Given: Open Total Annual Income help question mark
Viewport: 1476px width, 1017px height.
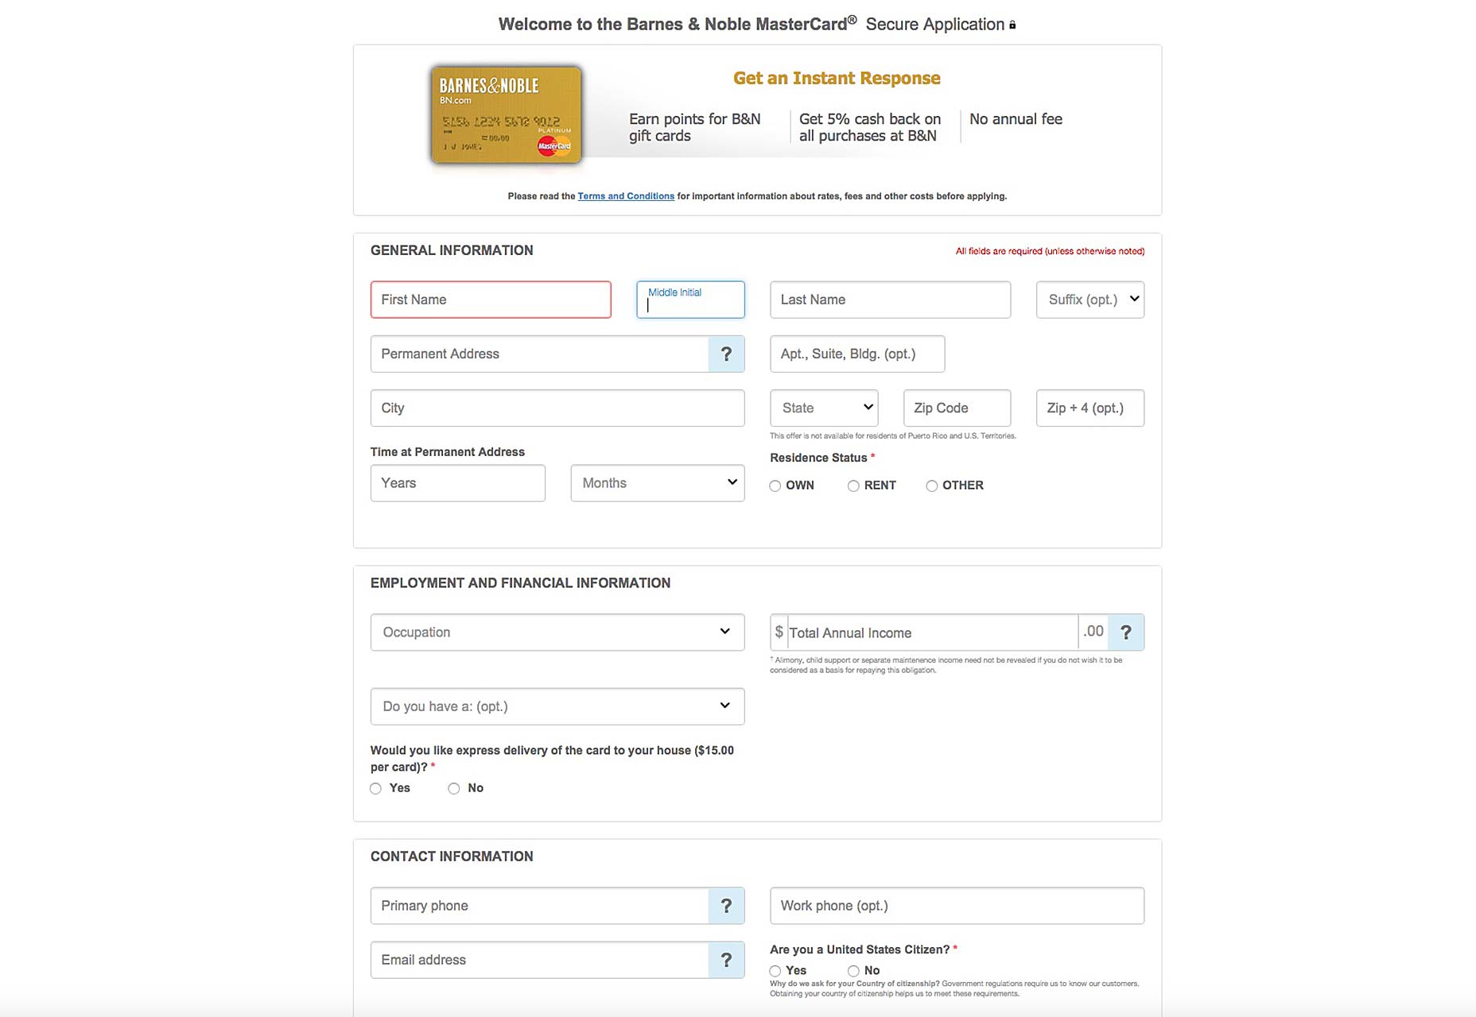Looking at the screenshot, I should [1126, 632].
